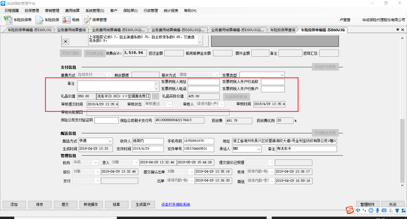Switch to the 业务费用结算查询 tab

72,30
